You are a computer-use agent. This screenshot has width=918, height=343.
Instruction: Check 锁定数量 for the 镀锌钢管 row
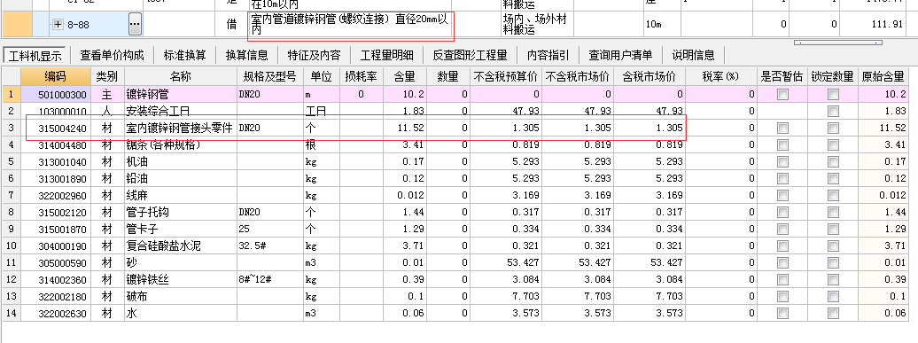tap(833, 94)
